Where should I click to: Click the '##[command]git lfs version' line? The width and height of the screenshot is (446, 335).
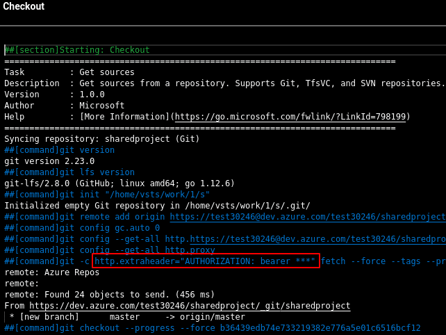pos(69,172)
